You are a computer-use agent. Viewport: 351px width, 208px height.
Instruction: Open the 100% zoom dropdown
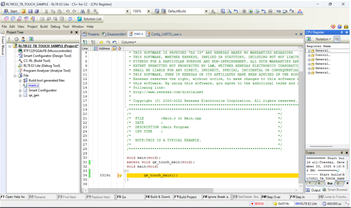click(148, 11)
